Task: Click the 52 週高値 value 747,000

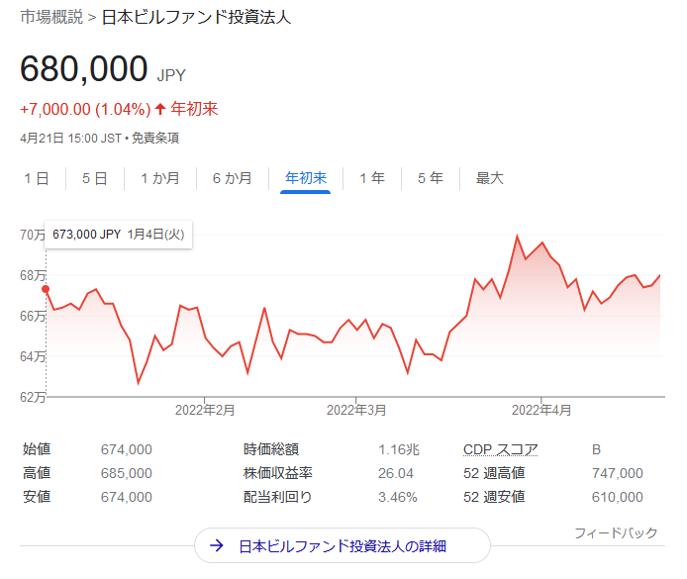Action: point(618,473)
